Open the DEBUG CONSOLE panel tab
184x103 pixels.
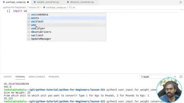[37, 77]
